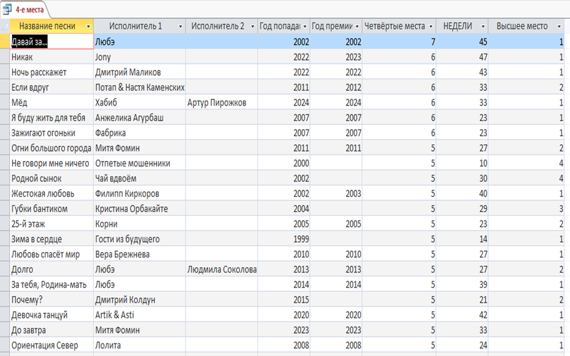Screen dimensions: 570x356
Task: Click the cell Если вдруг
Action: pos(51,87)
